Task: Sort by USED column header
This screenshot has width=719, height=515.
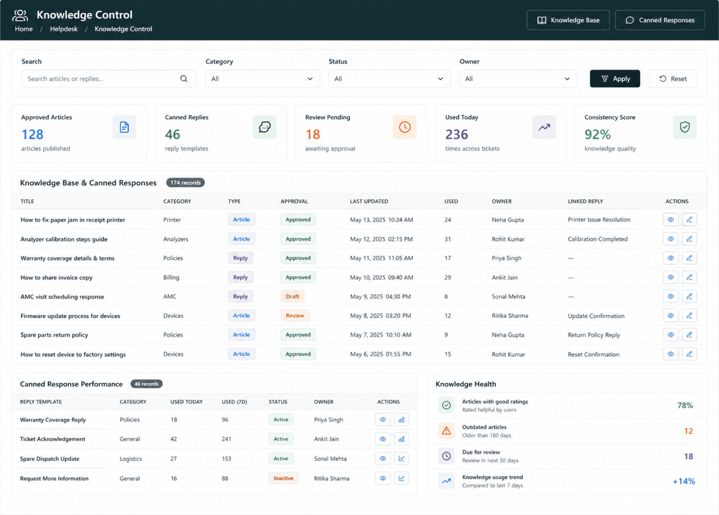Action: (x=451, y=201)
